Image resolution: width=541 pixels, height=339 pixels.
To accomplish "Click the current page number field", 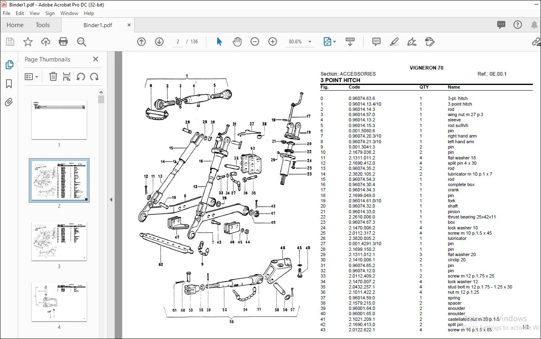I will coord(178,42).
